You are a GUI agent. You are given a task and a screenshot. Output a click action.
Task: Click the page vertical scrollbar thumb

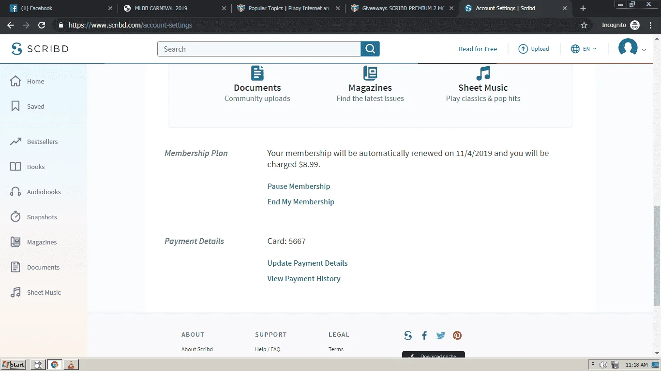click(x=657, y=256)
